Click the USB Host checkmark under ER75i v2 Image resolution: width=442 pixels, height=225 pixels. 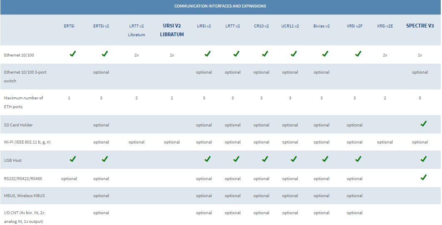point(105,159)
